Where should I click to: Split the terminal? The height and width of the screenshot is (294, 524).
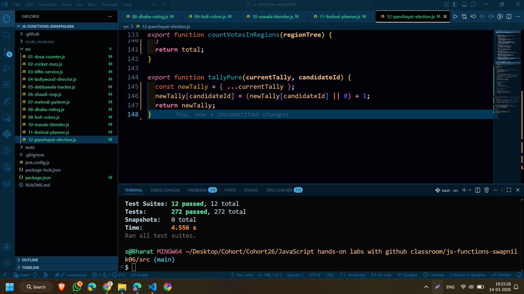click(478, 190)
